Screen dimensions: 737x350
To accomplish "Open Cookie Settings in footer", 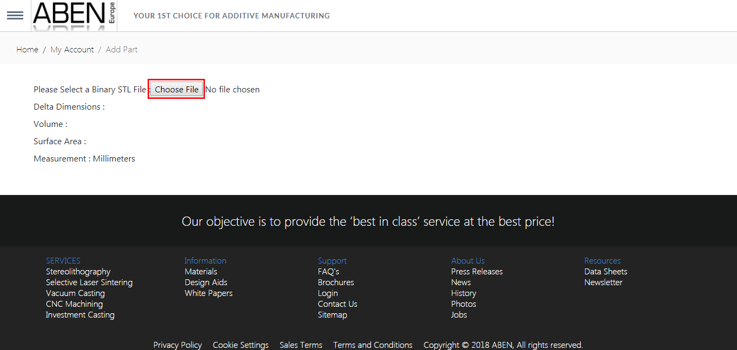I will click(x=240, y=345).
